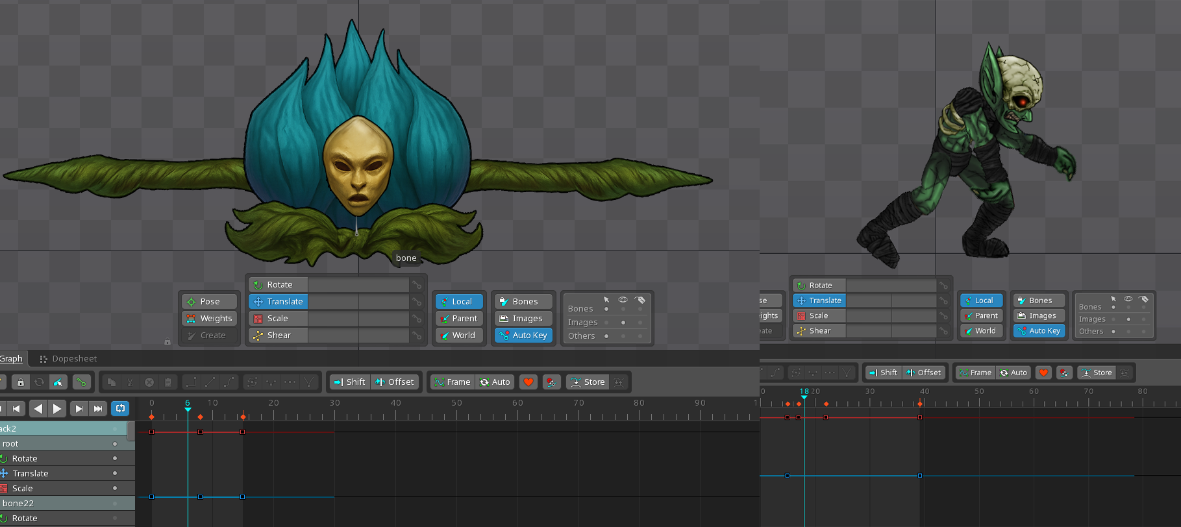Skip to the last frame of the animation
Viewport: 1181px width, 527px height.
[98, 408]
